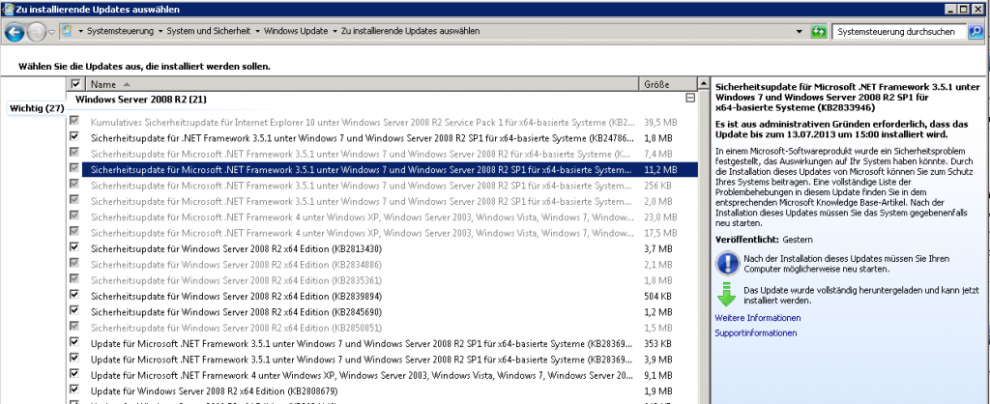Image resolution: width=990 pixels, height=404 pixels.
Task: Uncheck the KB2808679 update checkbox
Action: tap(74, 390)
